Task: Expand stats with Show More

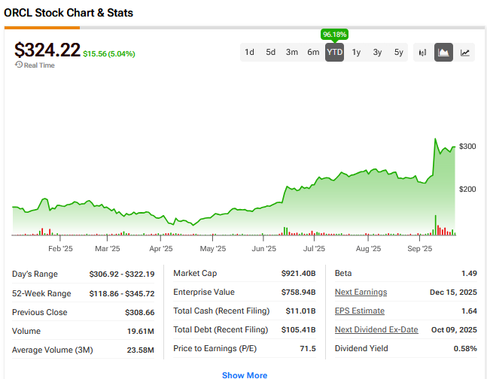Action: point(244,374)
